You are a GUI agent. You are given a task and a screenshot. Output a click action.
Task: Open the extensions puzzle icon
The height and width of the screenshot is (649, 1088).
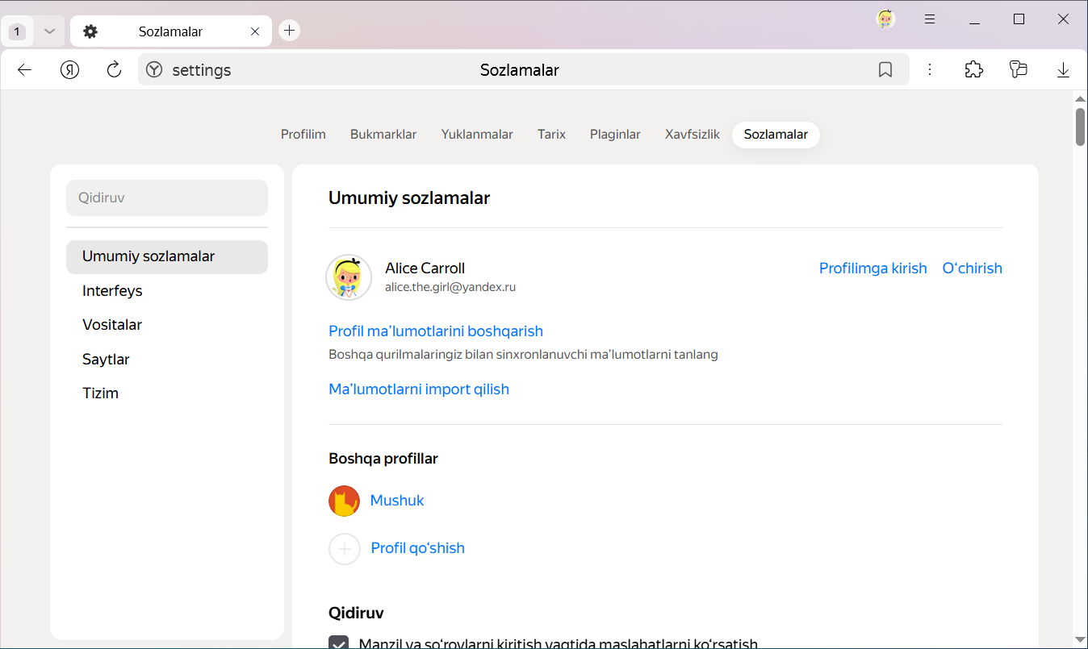(974, 70)
